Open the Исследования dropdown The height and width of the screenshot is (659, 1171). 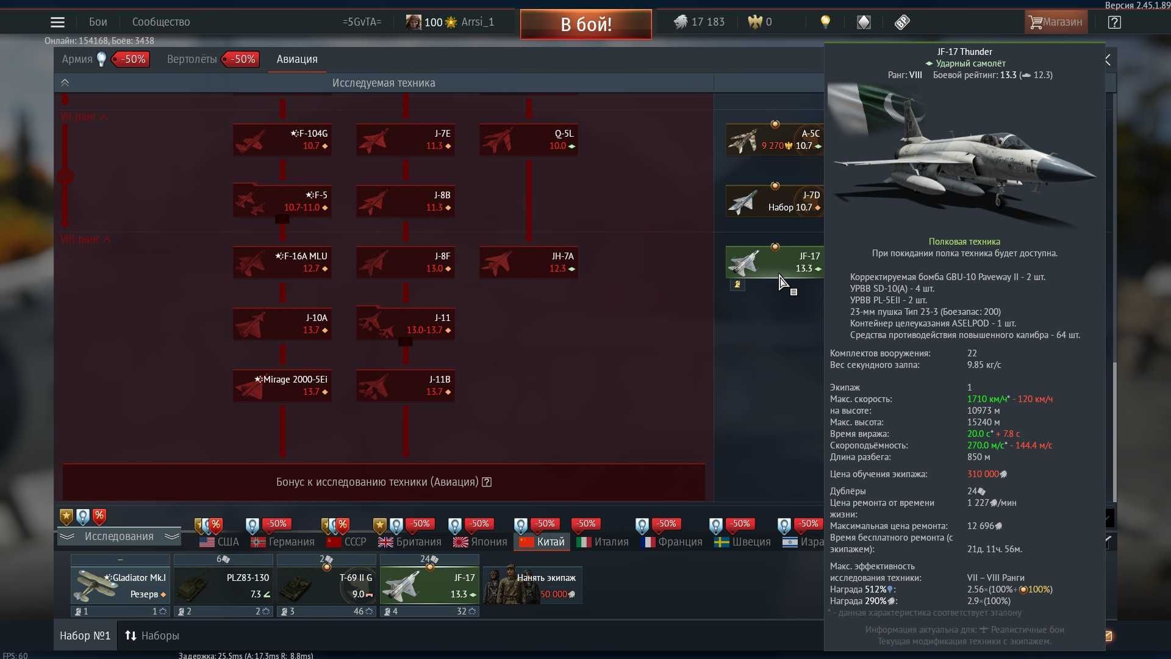[119, 536]
